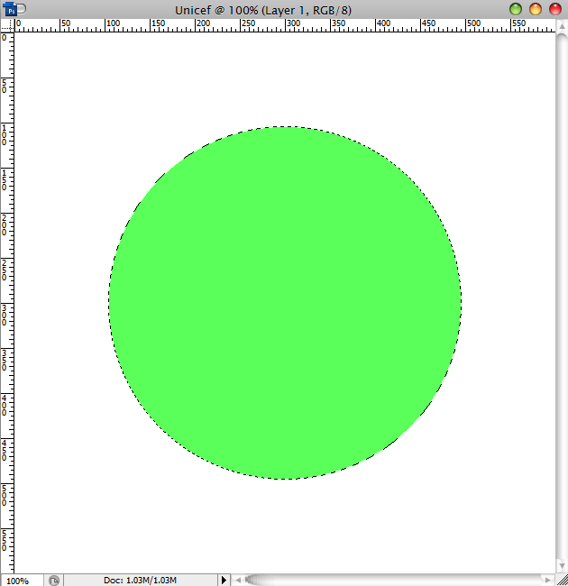Click the green filled circle on canvas
This screenshot has height=586, width=568.
click(285, 303)
